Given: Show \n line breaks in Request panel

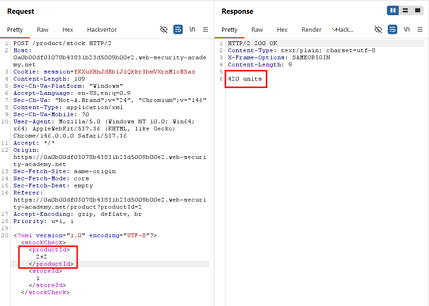Looking at the screenshot, I should click(192, 29).
